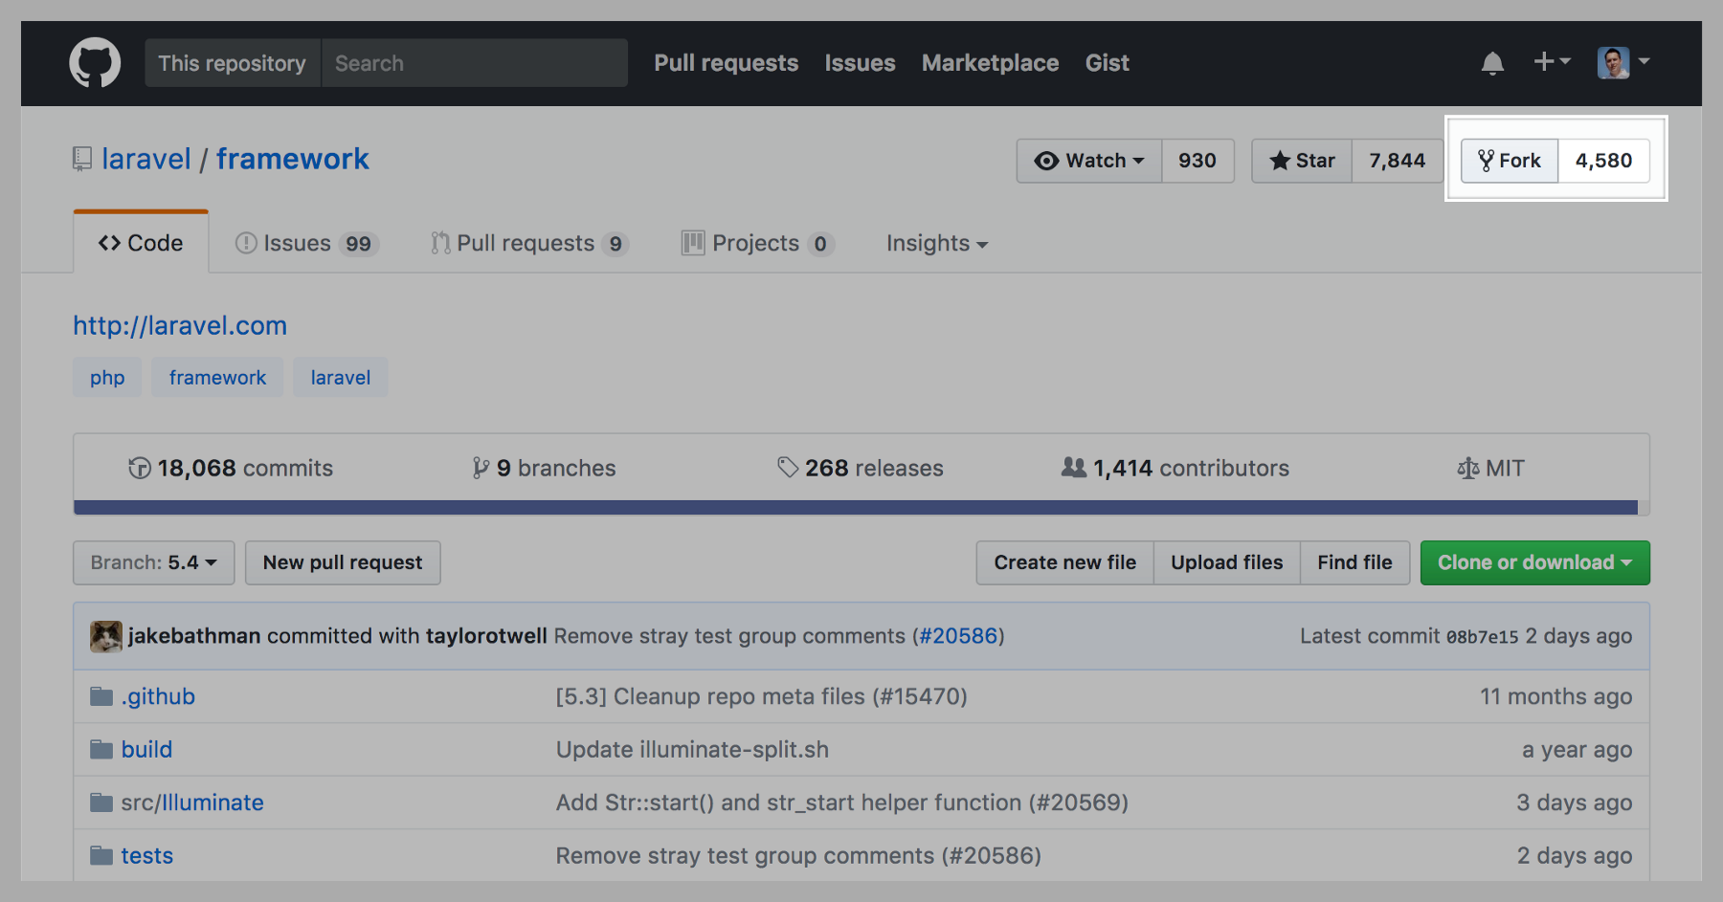
Task: View the 930 watchers count
Action: 1197,161
